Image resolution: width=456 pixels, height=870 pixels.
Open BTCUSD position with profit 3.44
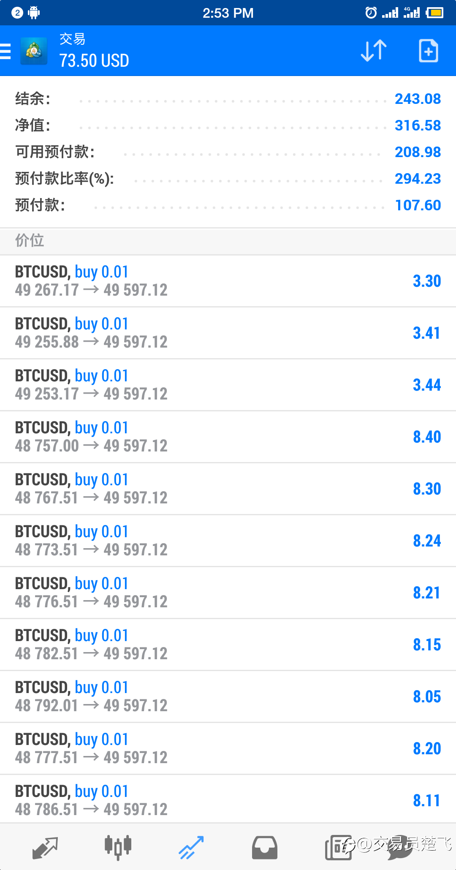point(228,385)
